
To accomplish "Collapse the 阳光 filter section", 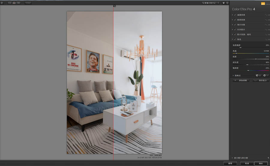I will point(232,39).
